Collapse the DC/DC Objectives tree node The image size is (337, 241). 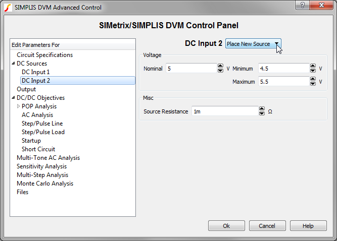[13, 98]
